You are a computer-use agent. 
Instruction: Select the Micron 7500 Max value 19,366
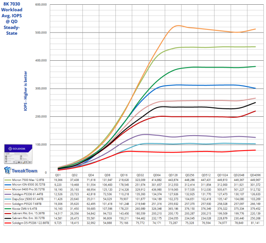pos(58,180)
